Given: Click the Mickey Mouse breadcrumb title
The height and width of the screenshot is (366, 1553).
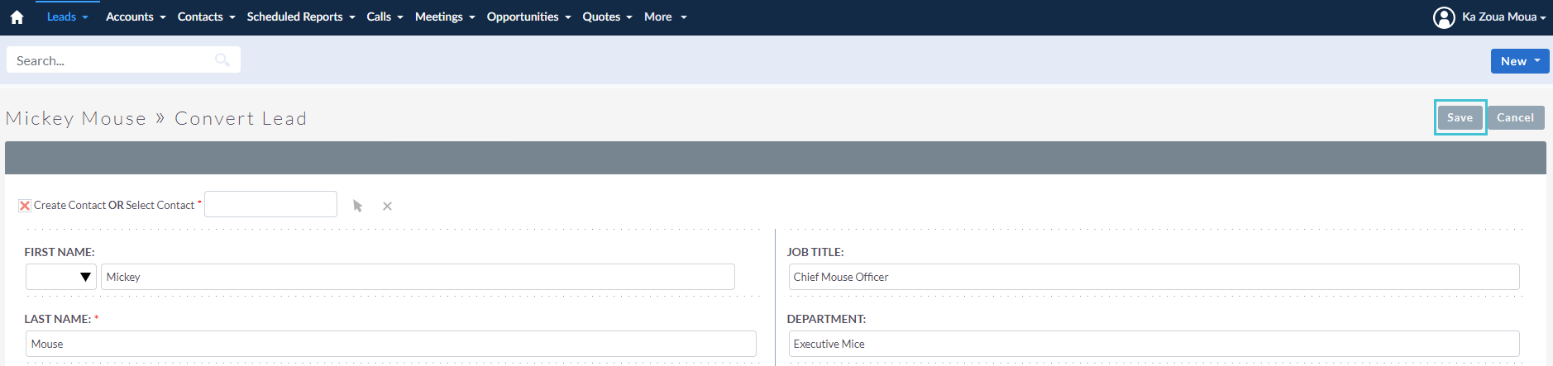Looking at the screenshot, I should (x=76, y=118).
